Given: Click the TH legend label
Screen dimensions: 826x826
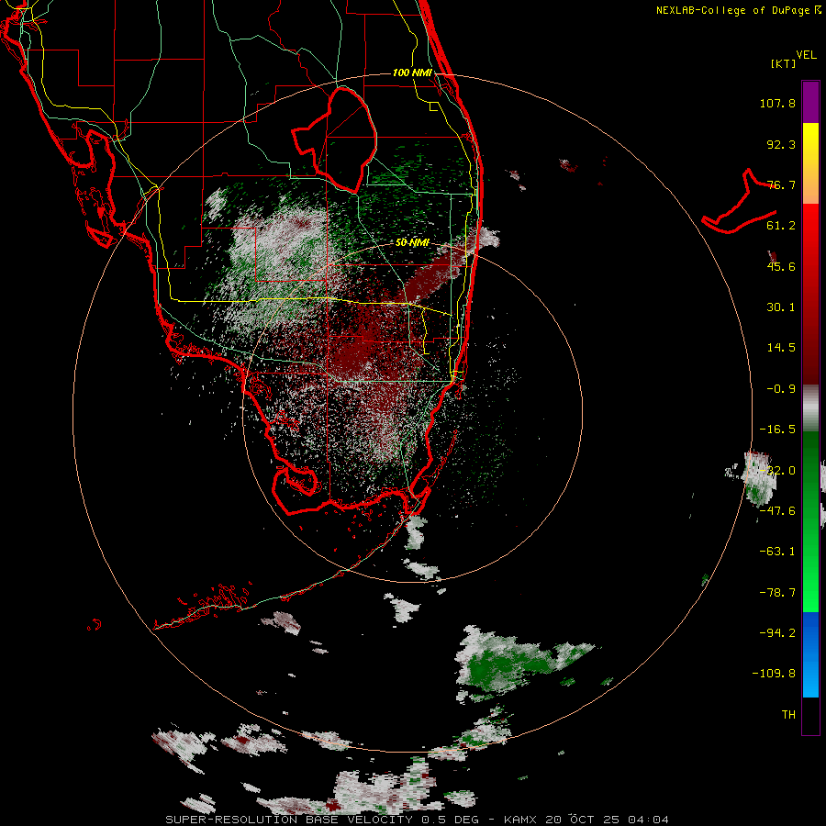Looking at the screenshot, I should click(x=788, y=715).
